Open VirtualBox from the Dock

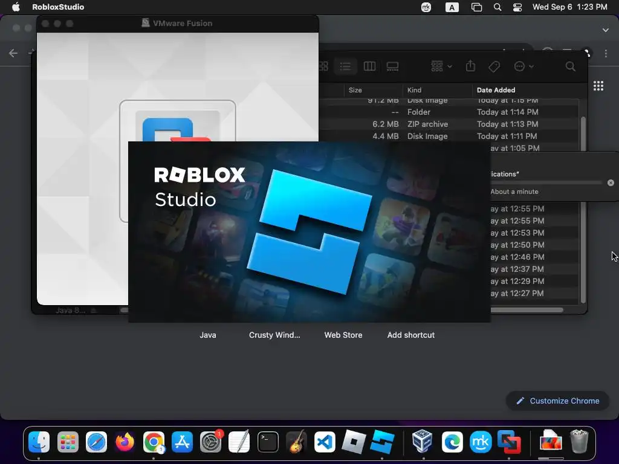[x=422, y=442]
